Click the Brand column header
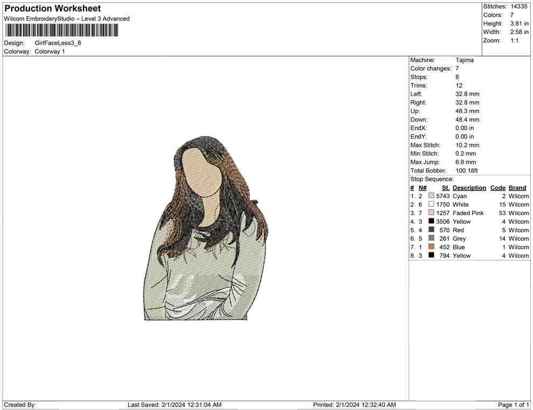The height and width of the screenshot is (410, 533). 517,188
